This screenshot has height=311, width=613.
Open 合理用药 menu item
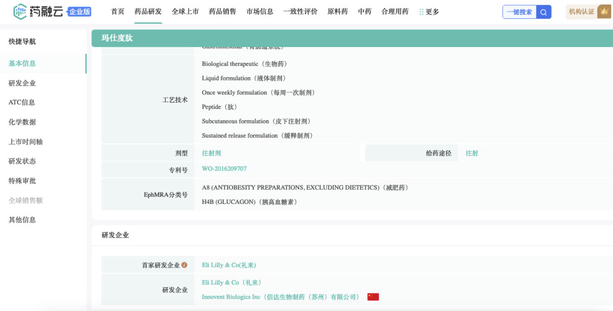[394, 12]
